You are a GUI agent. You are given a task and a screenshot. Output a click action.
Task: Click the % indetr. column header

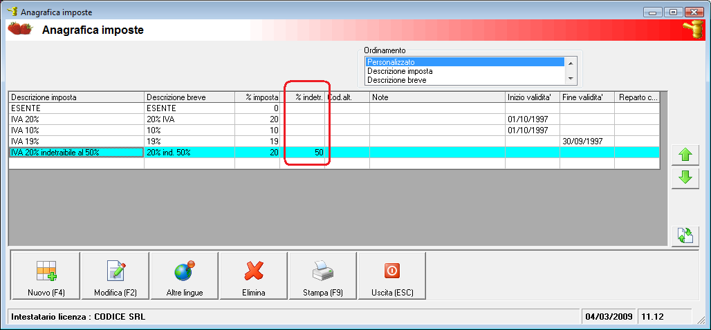[302, 97]
